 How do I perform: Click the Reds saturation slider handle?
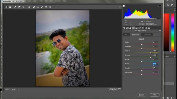(142, 44)
